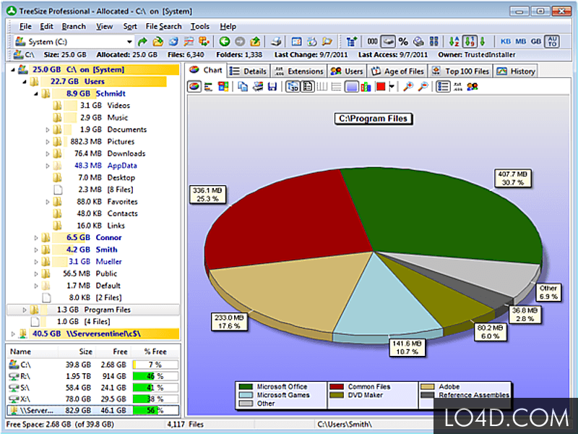
Task: Toggle Sort by Size
Action: (470, 42)
